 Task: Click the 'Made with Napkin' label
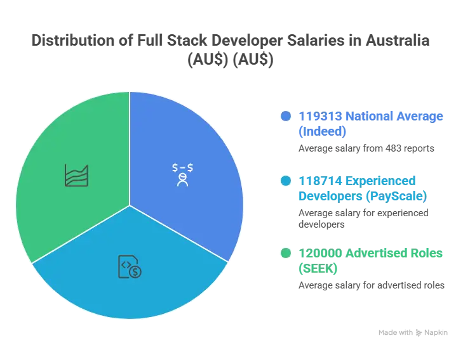[413, 333]
